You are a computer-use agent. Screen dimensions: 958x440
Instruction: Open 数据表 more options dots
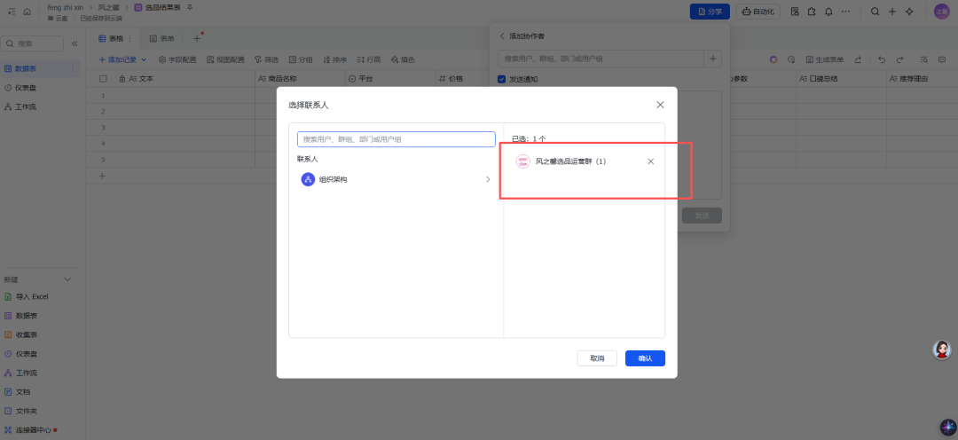pyautogui.click(x=73, y=68)
